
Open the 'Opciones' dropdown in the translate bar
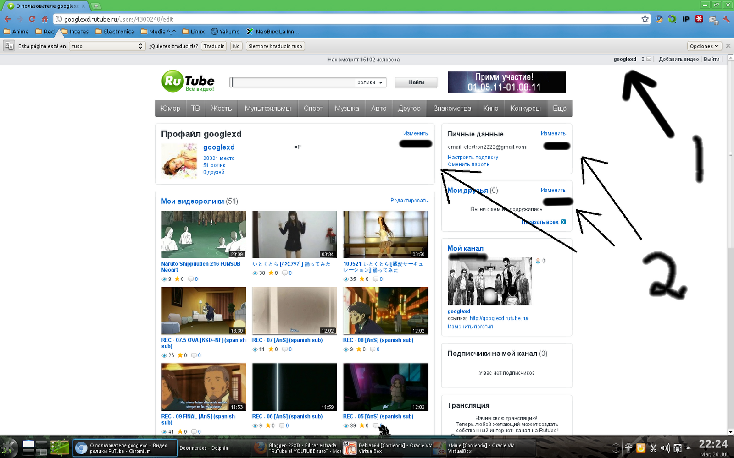[704, 46]
